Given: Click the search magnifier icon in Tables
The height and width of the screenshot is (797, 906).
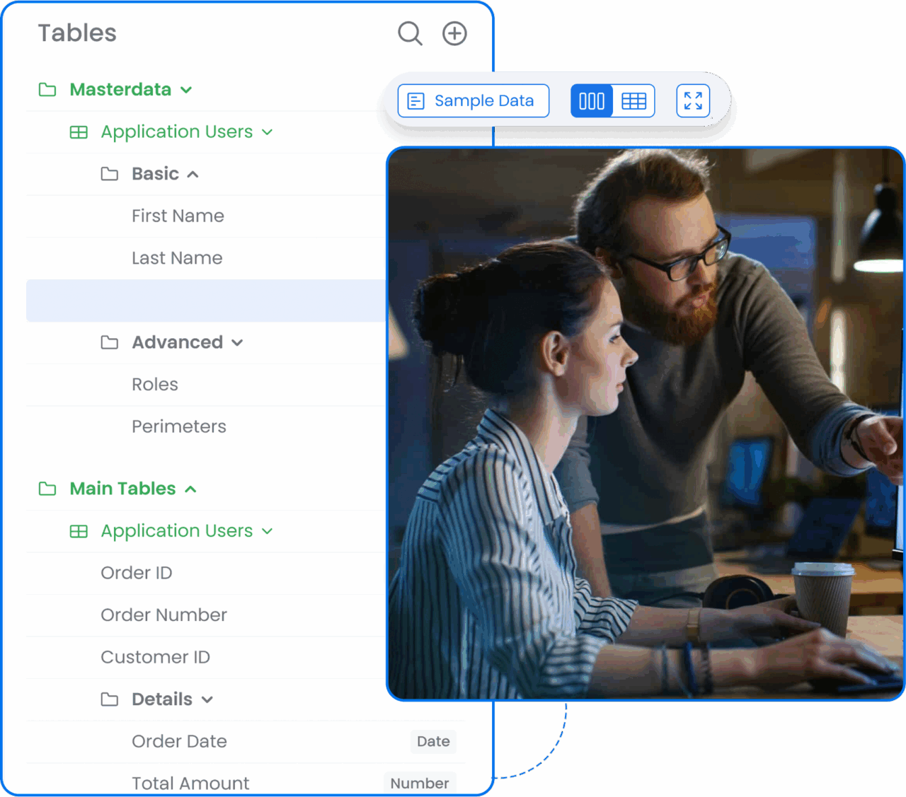Looking at the screenshot, I should pos(410,33).
